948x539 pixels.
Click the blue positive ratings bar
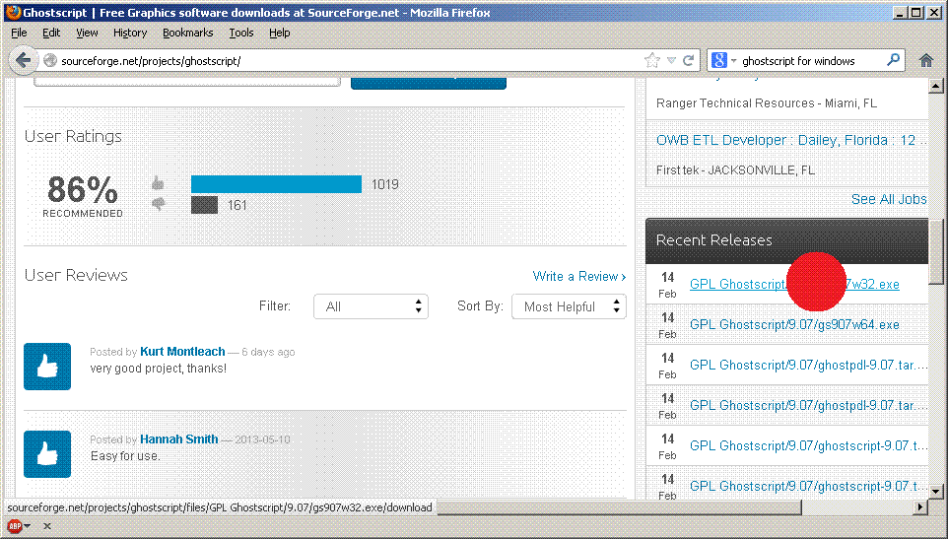tap(276, 184)
